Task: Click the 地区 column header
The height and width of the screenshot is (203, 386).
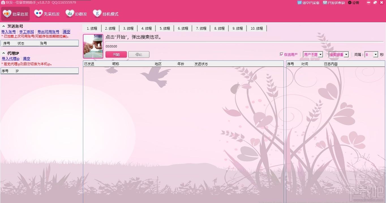Action: (x=165, y=64)
